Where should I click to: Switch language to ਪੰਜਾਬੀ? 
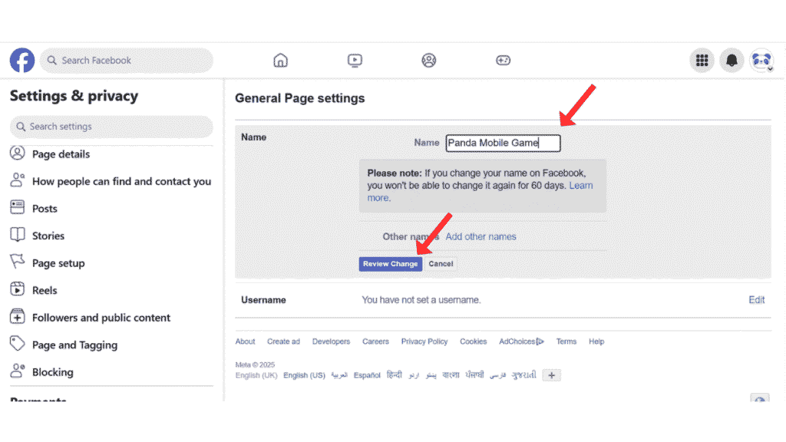[474, 374]
